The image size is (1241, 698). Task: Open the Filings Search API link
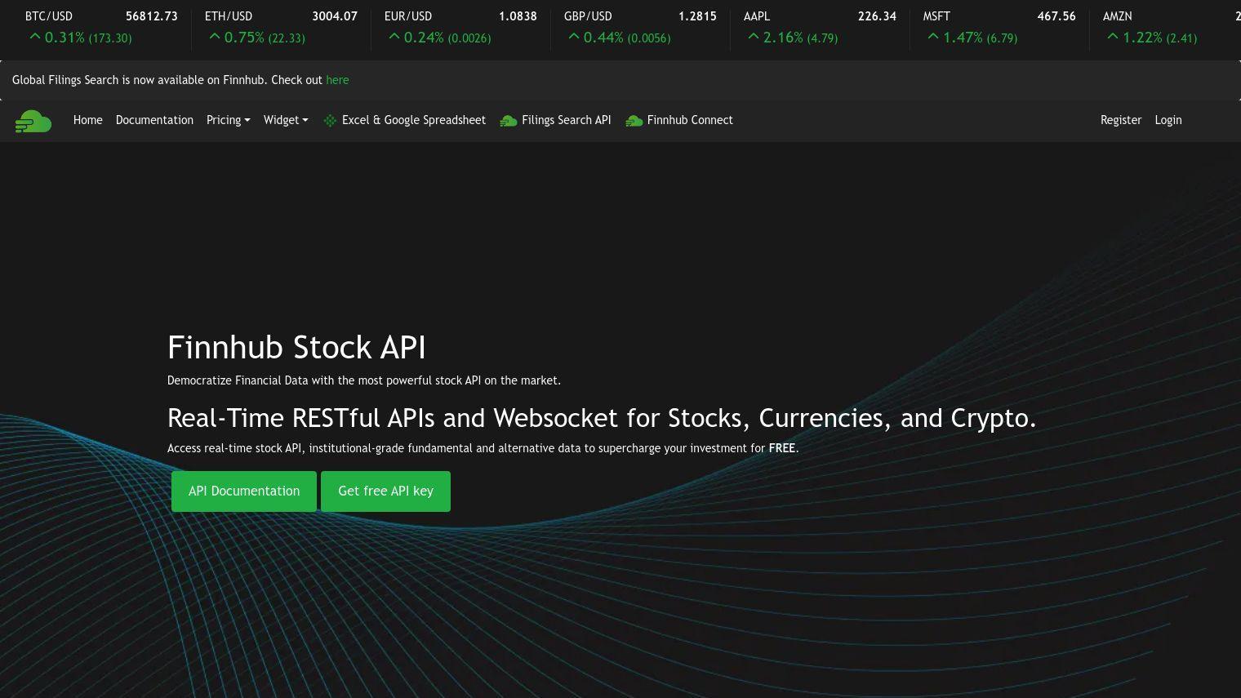(x=566, y=120)
